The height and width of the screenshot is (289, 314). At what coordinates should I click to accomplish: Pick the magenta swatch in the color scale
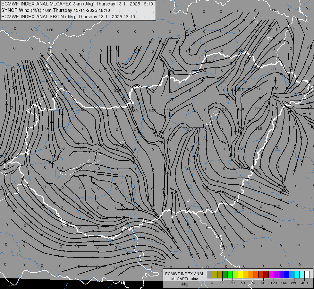pyautogui.click(x=271, y=275)
